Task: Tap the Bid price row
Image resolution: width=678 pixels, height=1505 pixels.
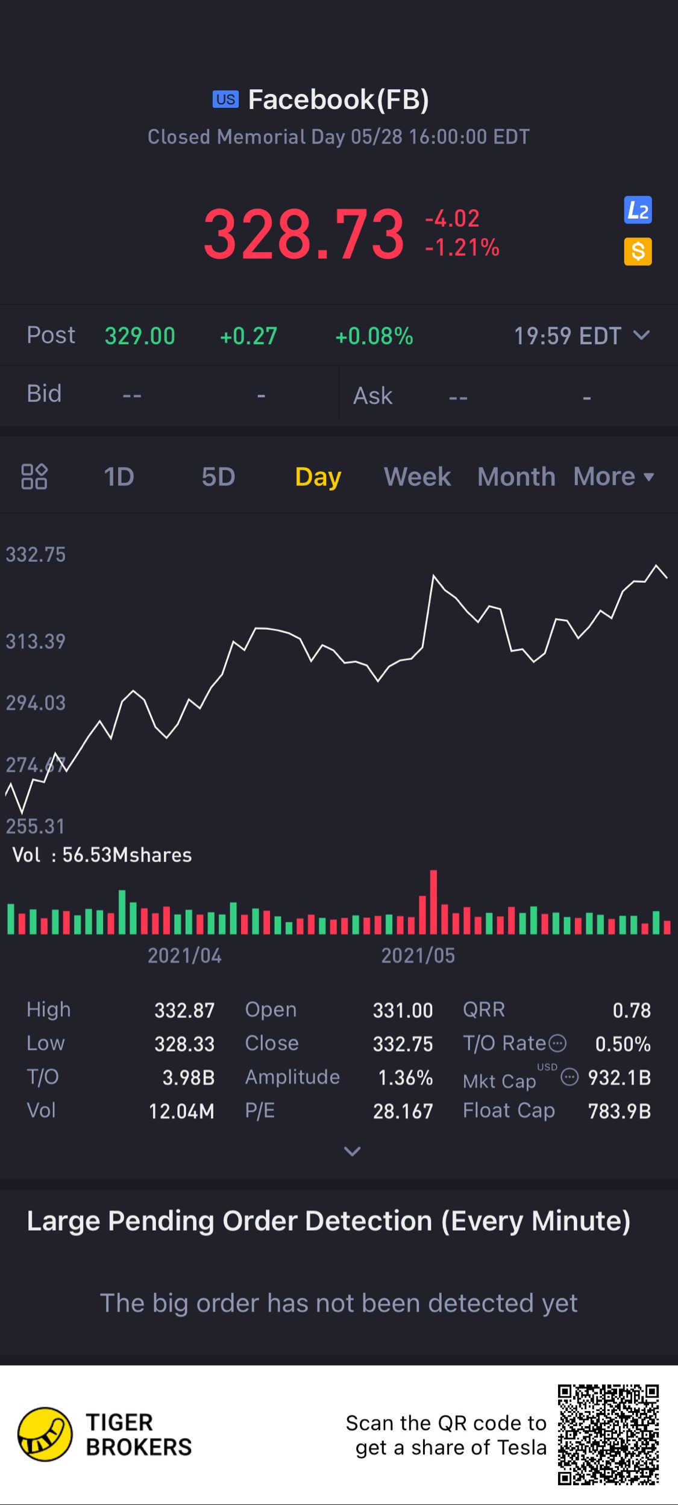Action: pos(169,395)
